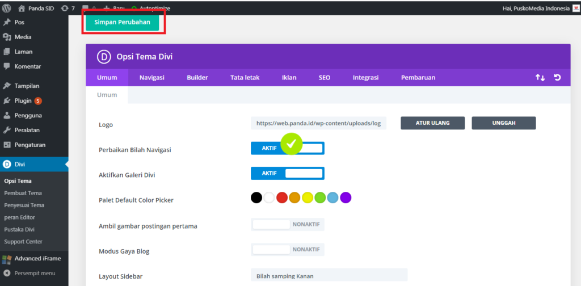Select purple palette color swatch
Image resolution: width=581 pixels, height=286 pixels.
coord(346,197)
